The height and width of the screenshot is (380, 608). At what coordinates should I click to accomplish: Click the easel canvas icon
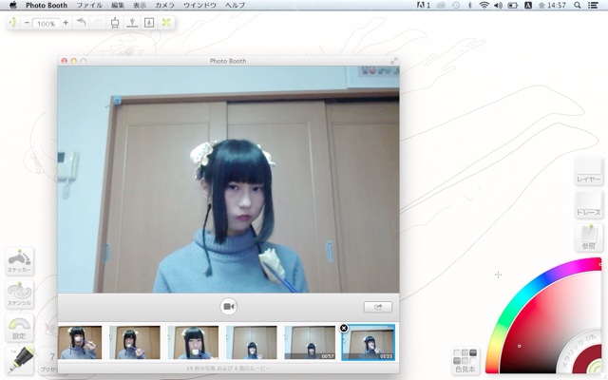point(115,23)
